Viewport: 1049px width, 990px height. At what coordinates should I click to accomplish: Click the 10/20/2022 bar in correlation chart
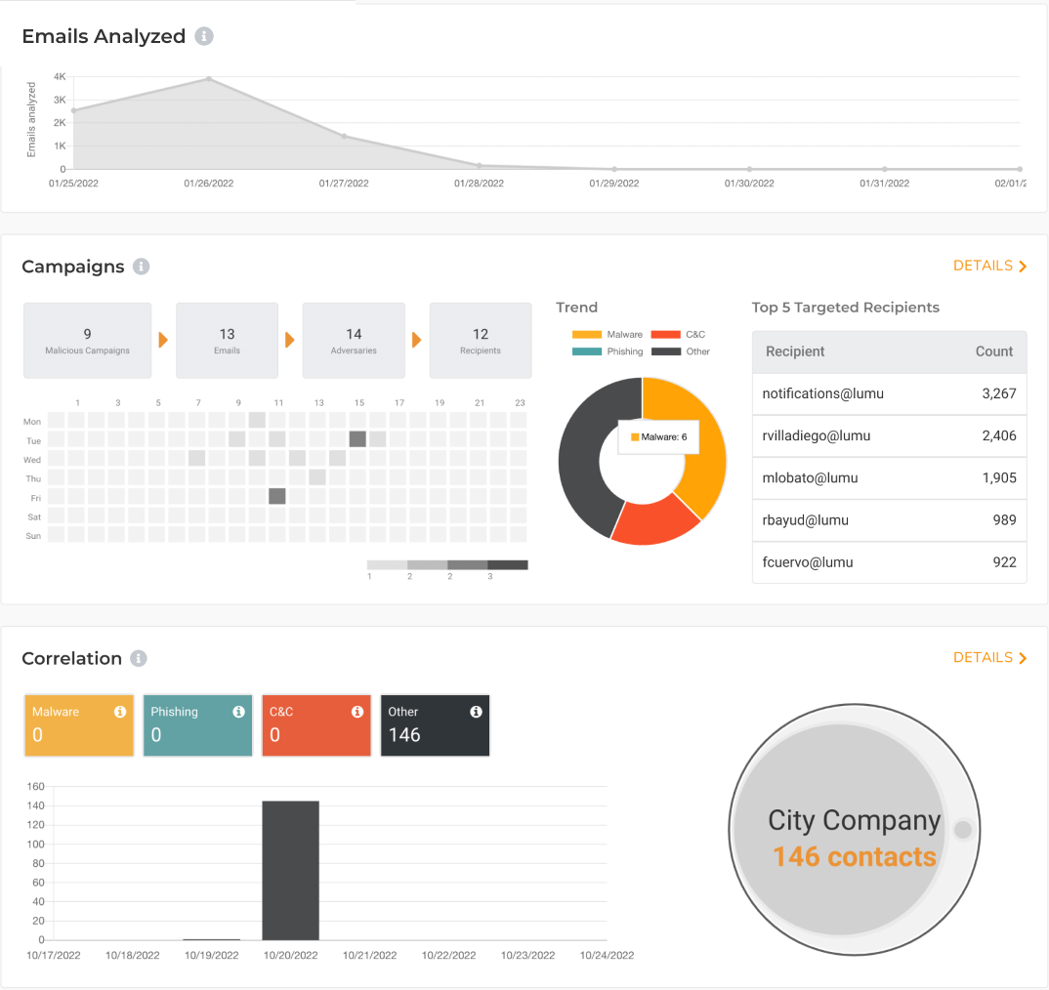290,870
